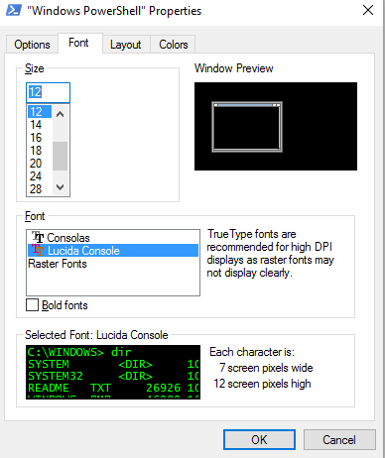Click the size list scrollbar thumb

tap(60, 156)
